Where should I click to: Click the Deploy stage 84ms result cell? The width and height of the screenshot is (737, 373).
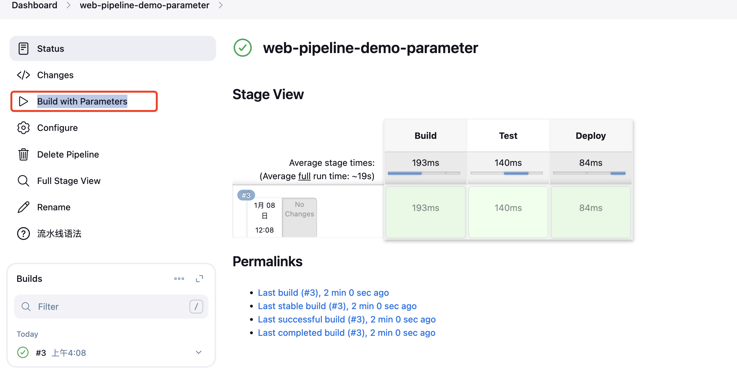(x=591, y=212)
